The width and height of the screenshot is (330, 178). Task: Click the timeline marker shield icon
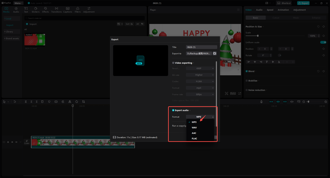[49, 102]
